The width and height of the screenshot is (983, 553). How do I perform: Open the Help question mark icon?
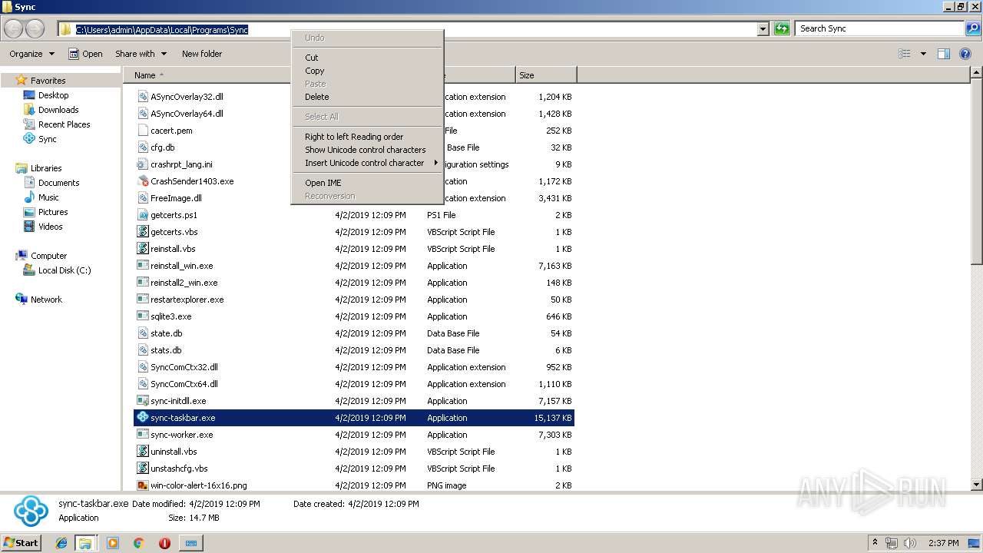tap(965, 54)
